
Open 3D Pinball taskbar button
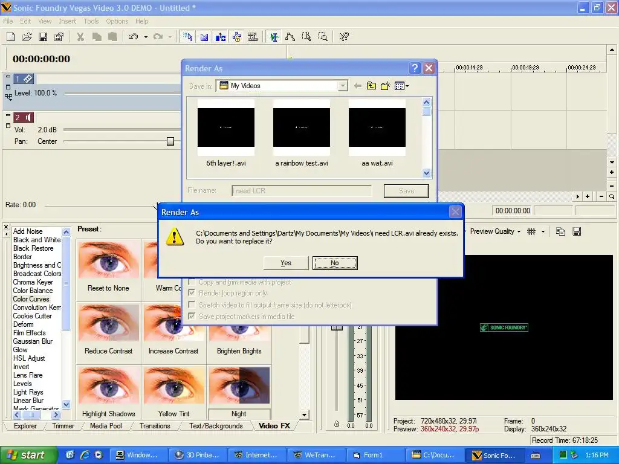tap(198, 455)
